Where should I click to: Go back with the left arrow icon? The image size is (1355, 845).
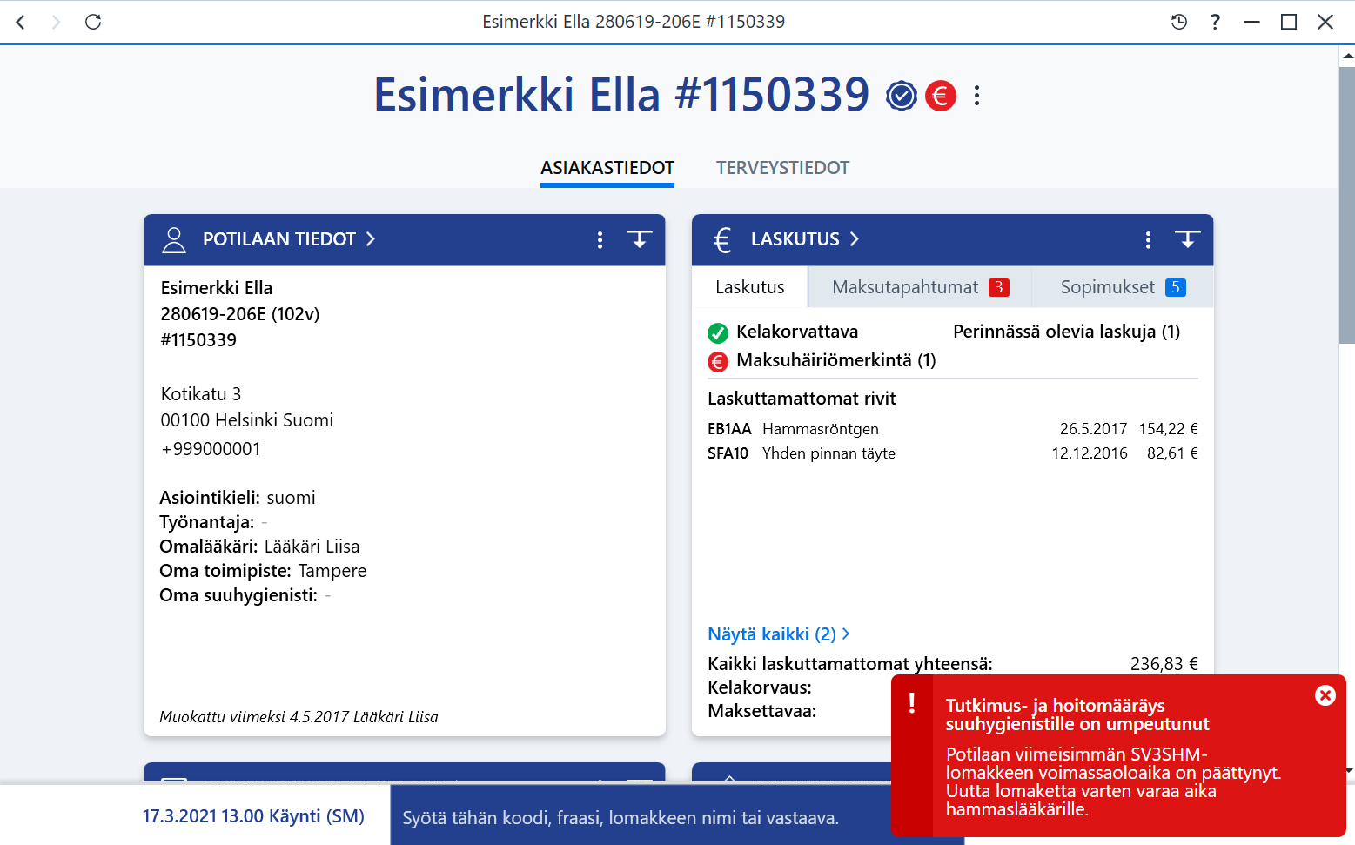pos(21,22)
